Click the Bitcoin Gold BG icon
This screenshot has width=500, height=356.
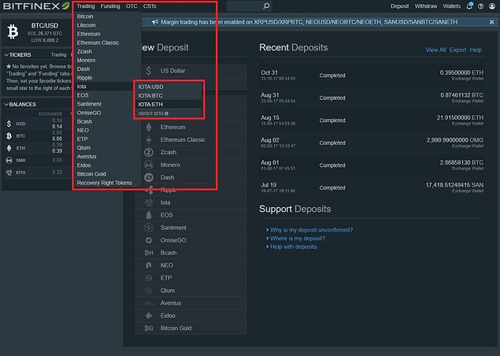tap(149, 328)
